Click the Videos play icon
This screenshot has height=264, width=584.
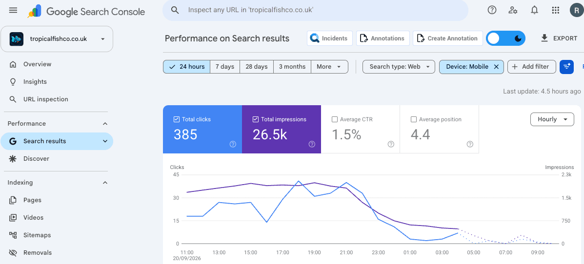(13, 218)
